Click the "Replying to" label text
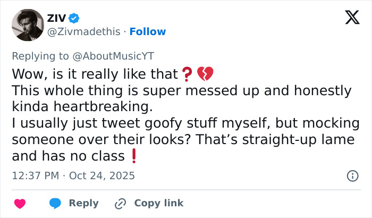Screen dimensions: 372x218 [x=41, y=57]
